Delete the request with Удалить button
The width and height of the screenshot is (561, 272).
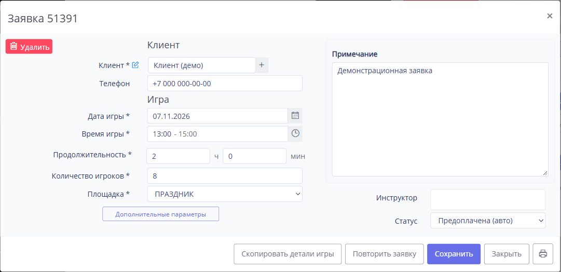pos(29,47)
